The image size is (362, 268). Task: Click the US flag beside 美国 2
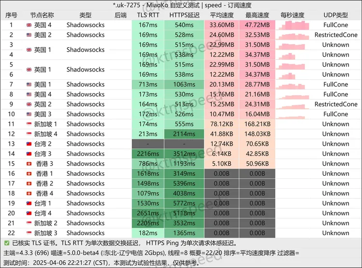coord(29,35)
